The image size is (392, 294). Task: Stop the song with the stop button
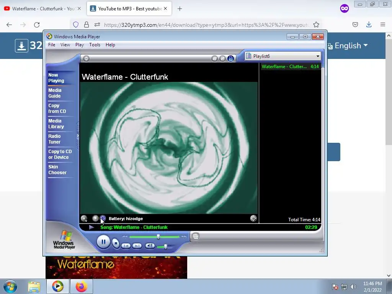[x=116, y=243]
